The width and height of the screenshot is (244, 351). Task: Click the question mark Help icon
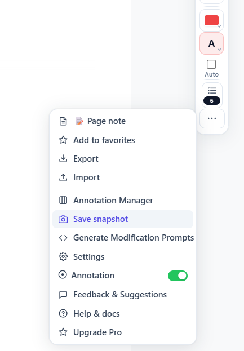(63, 313)
